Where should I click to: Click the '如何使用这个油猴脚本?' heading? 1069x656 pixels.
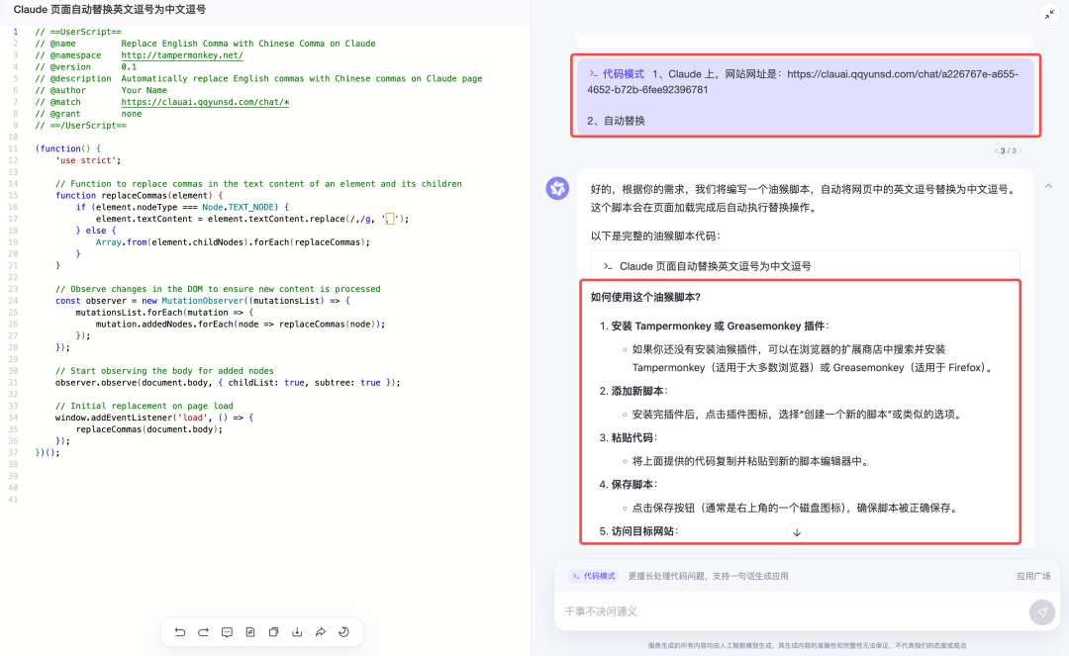point(645,297)
